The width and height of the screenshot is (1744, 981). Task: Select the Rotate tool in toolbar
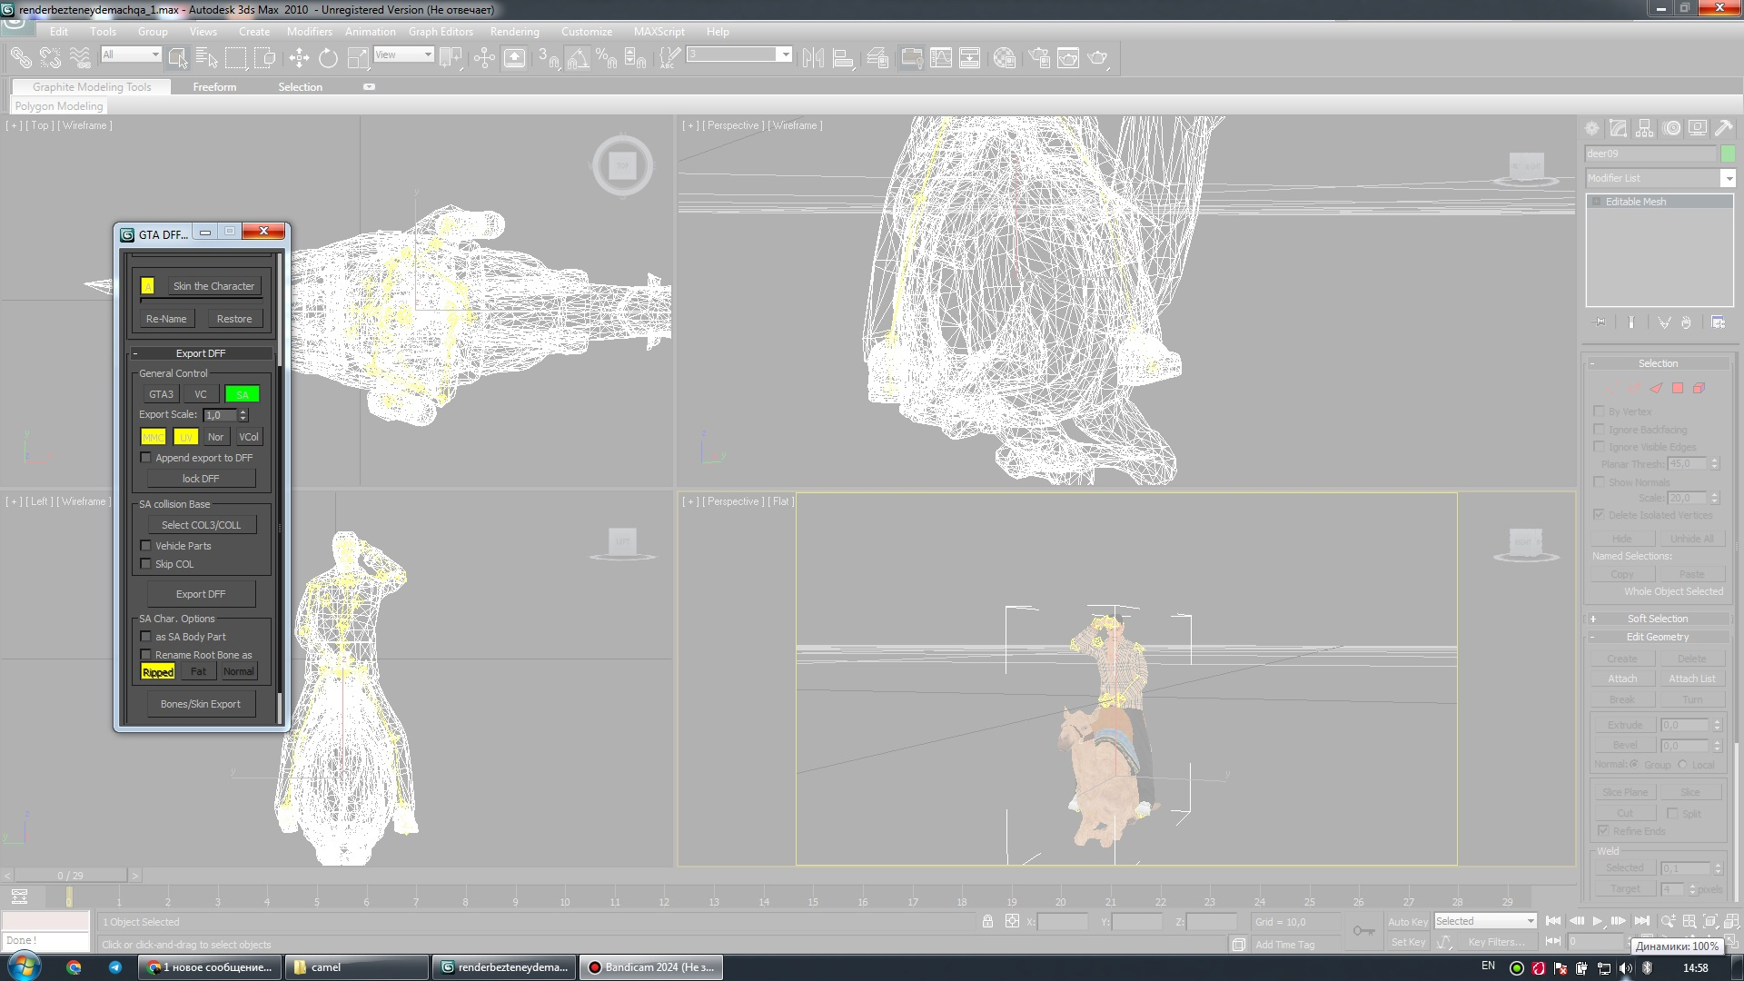pyautogui.click(x=328, y=58)
